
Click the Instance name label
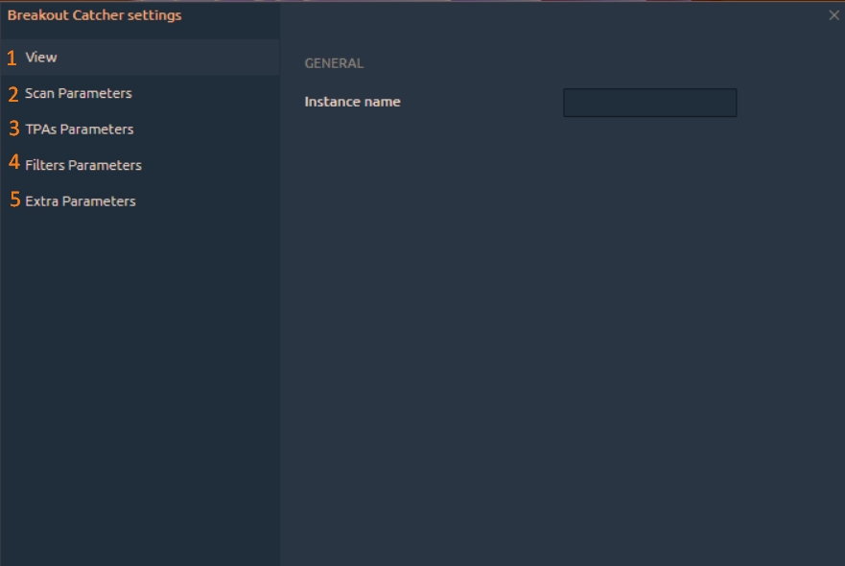tap(352, 102)
